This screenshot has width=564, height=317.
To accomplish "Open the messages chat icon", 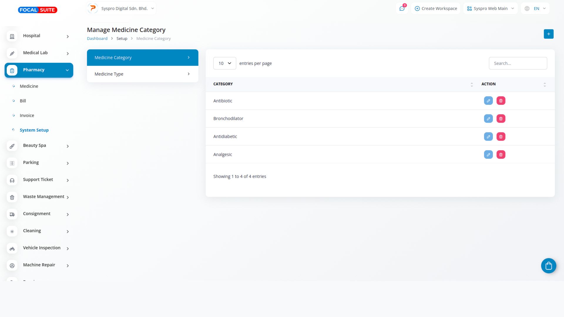I will click(x=402, y=9).
